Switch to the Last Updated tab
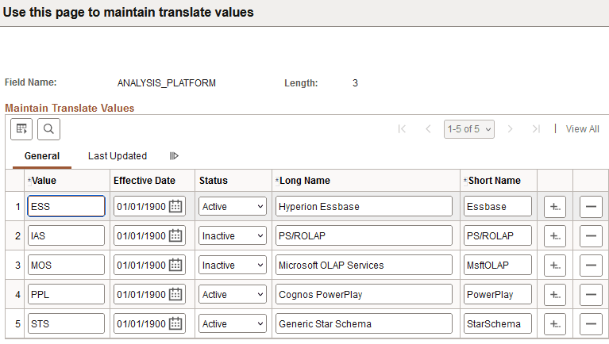Viewport: 609px width, 344px height. point(118,156)
